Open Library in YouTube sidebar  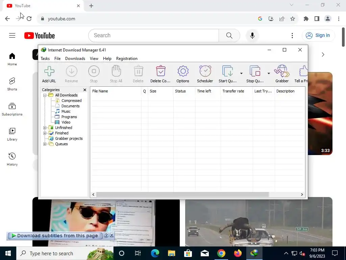pos(12,134)
